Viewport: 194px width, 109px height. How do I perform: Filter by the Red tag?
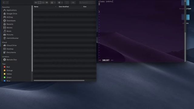pyautogui.click(x=7, y=67)
